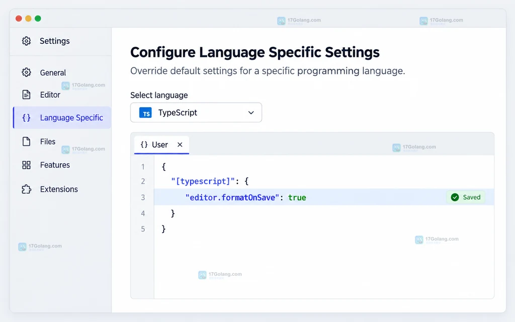
Task: Click the Extensions puzzle piece icon
Action: (x=26, y=189)
